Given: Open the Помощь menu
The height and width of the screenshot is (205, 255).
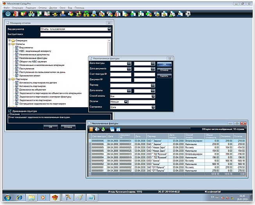Looking at the screenshot, I should click(79, 8).
